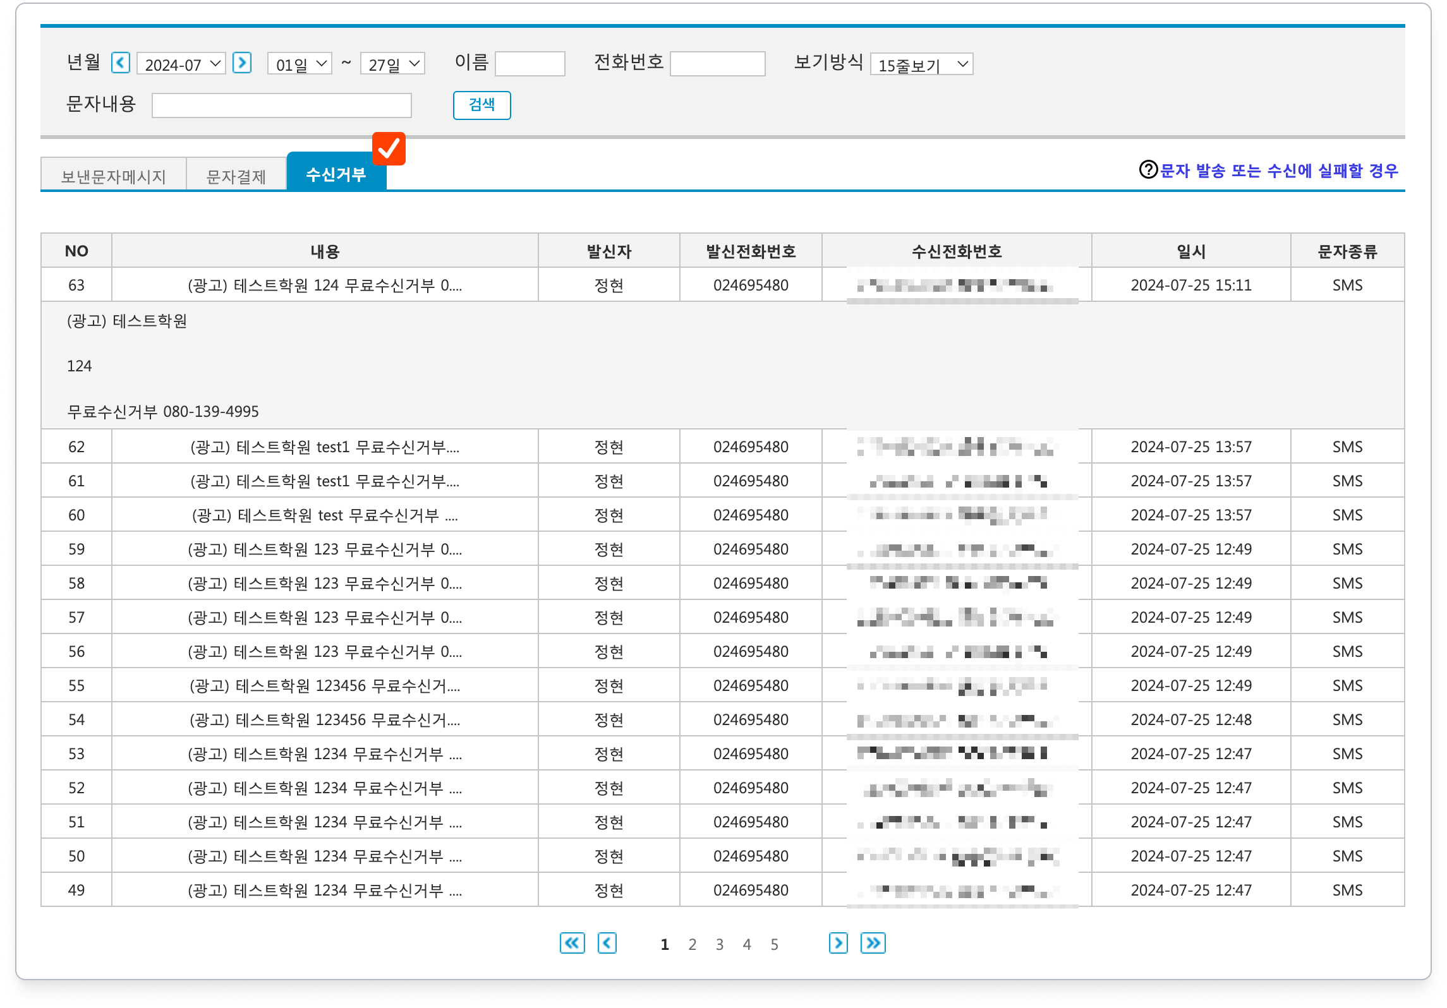Open the 문자 발송 또는 수신에 실패할 경우 link
The width and height of the screenshot is (1447, 1008).
coord(1279,171)
